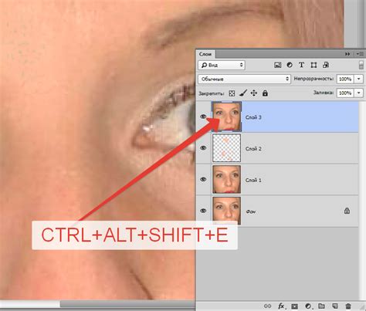Hide the Фон background layer

click(203, 211)
